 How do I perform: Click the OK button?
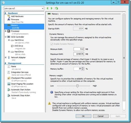[x=83, y=116]
